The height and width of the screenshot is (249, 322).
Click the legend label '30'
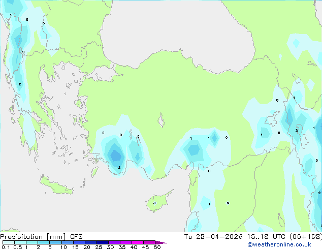tap(110, 247)
